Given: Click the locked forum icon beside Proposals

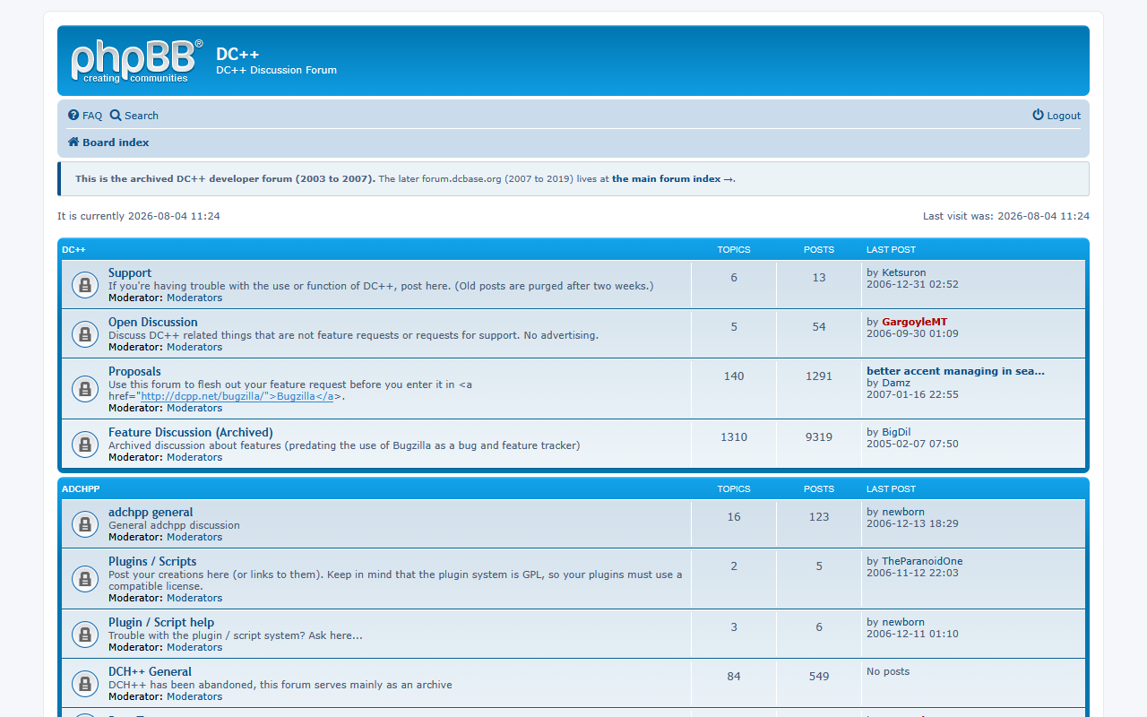Looking at the screenshot, I should click(x=85, y=389).
